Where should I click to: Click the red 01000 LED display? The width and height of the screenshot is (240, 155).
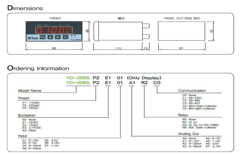click(x=54, y=30)
